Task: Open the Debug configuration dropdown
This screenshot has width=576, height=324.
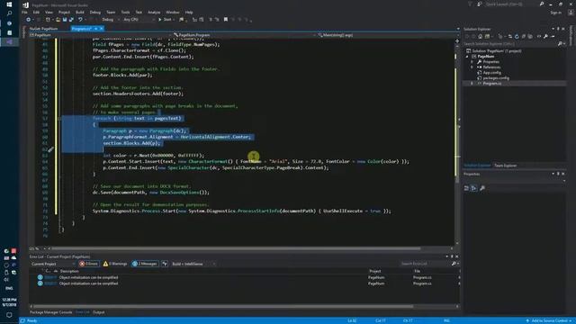Action: [110, 20]
